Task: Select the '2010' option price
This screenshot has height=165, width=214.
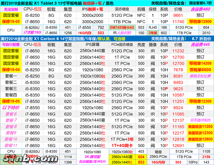Action: 206,33
